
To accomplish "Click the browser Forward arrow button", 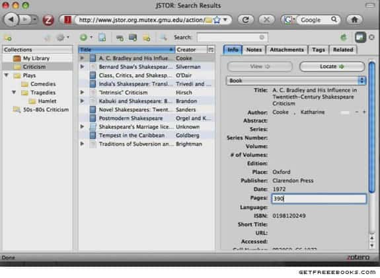I will point(24,20).
